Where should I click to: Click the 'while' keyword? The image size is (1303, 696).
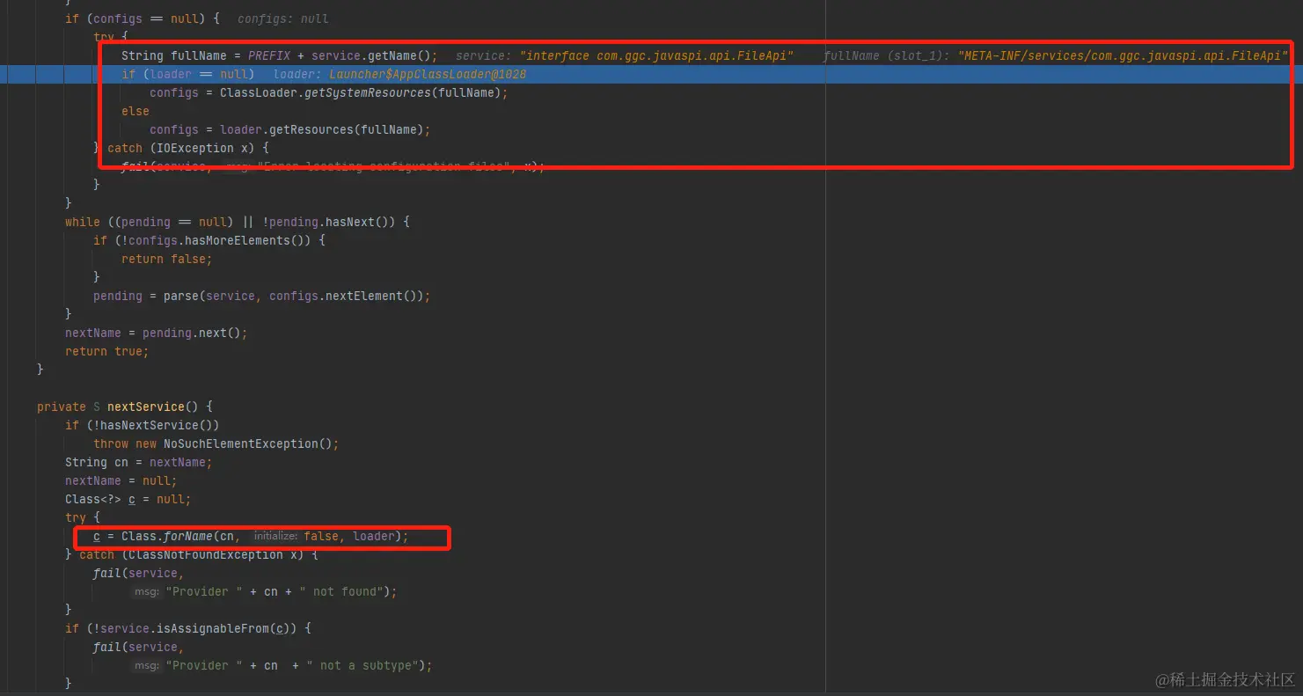(x=83, y=222)
